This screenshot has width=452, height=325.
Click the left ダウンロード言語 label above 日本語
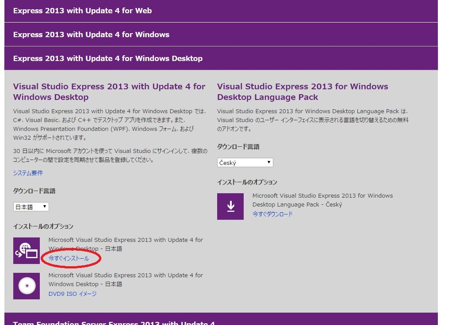coord(34,191)
